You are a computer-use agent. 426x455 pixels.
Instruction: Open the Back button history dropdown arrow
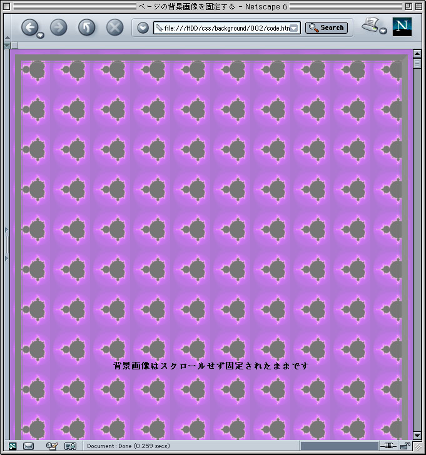(x=41, y=35)
